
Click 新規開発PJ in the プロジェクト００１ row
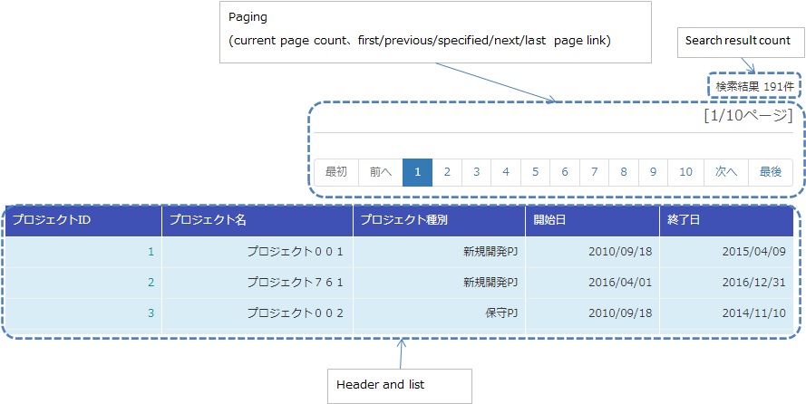(440, 252)
